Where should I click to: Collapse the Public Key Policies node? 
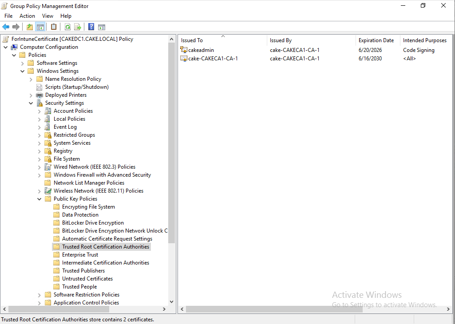[39, 199]
